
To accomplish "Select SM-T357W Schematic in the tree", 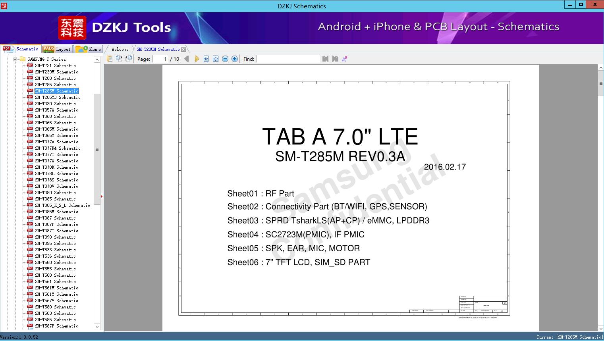I will coord(56,110).
